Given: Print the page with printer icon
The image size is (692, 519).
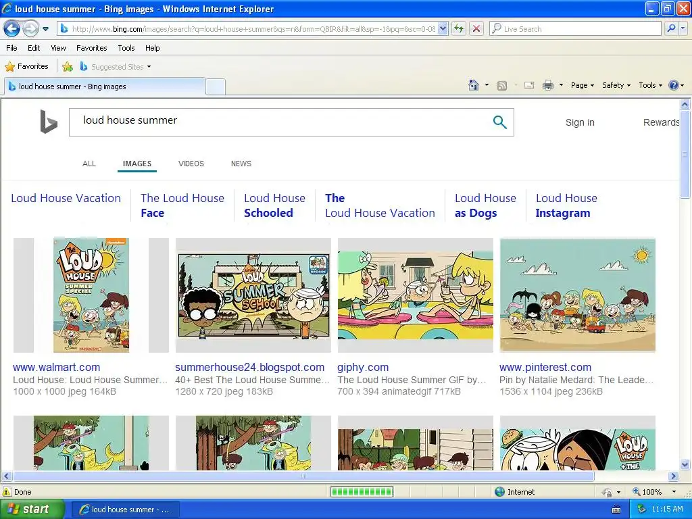Looking at the screenshot, I should pyautogui.click(x=547, y=85).
